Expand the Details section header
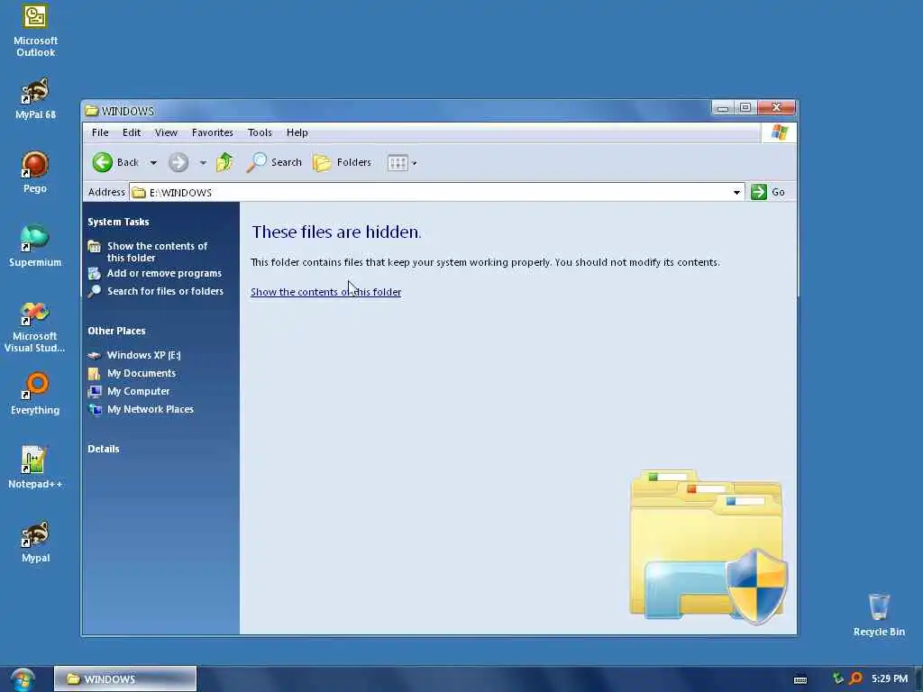The image size is (923, 692). pos(104,449)
